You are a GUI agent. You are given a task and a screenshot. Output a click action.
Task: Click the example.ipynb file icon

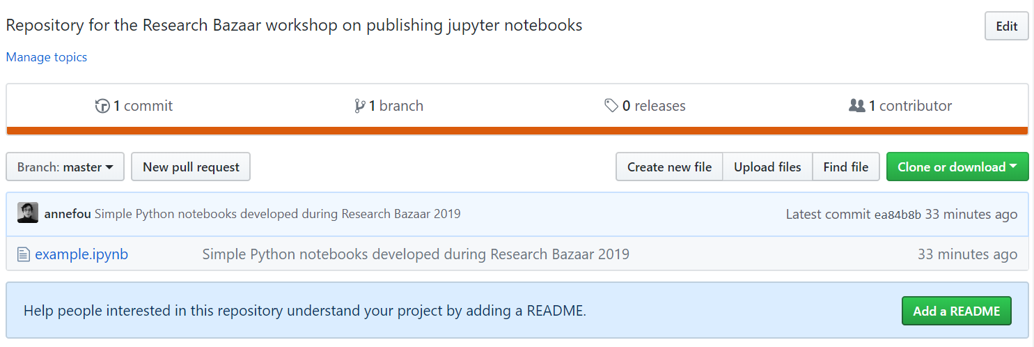(24, 254)
